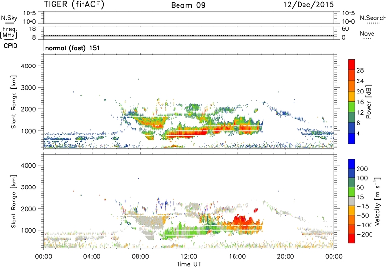
Task: Select the Velocity [m s-1] colorbar title
Action: coord(377,201)
